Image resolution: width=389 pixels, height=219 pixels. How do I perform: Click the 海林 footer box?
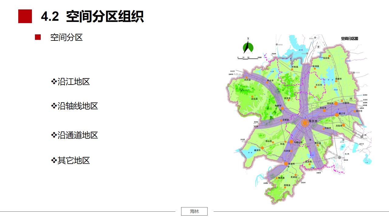pyautogui.click(x=194, y=211)
